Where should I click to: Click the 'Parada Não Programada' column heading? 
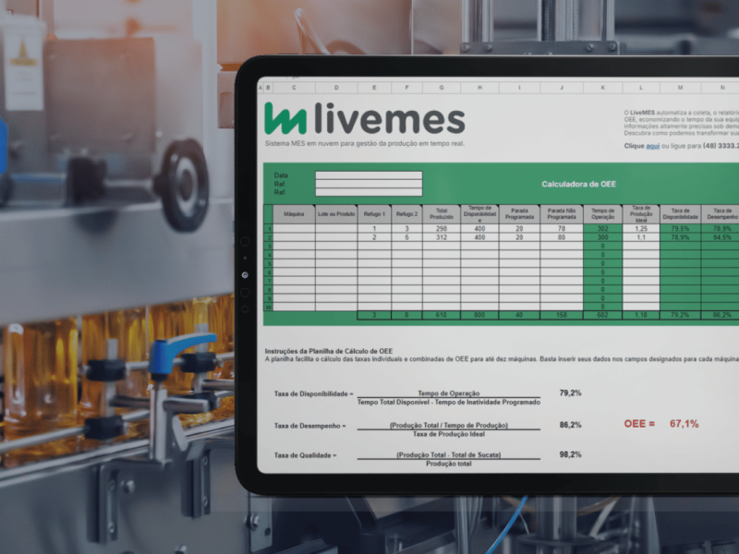point(562,214)
